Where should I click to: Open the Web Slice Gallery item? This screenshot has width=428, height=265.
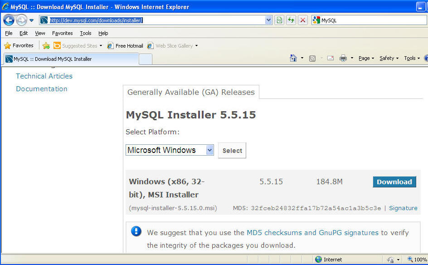[x=170, y=46]
